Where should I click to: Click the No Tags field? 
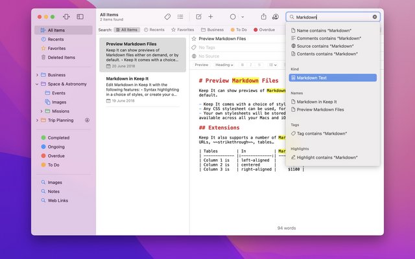207,47
